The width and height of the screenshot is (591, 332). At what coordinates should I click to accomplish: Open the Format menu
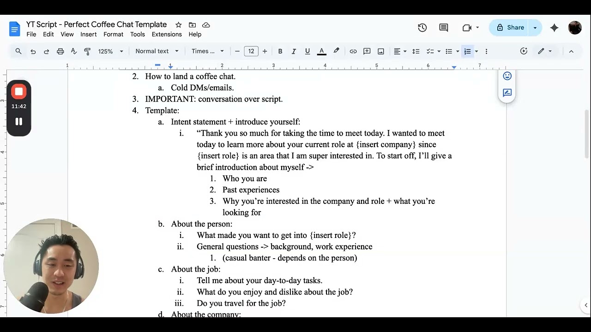pyautogui.click(x=113, y=35)
